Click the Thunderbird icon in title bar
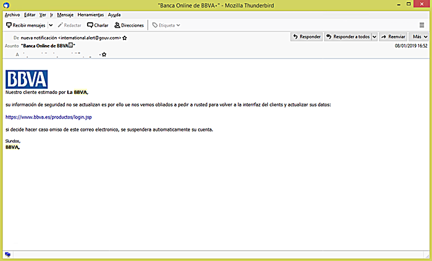The width and height of the screenshot is (432, 261). [x=6, y=5]
